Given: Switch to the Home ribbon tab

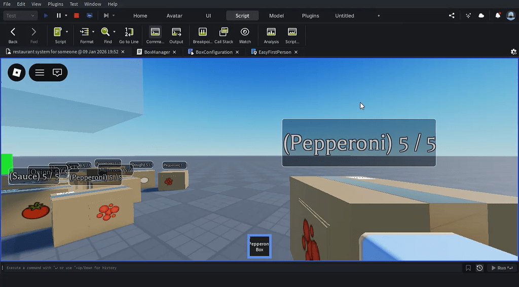Looking at the screenshot, I should tap(140, 16).
